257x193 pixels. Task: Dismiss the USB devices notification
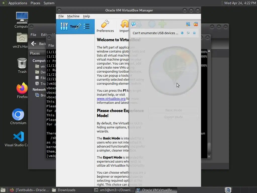tap(194, 33)
